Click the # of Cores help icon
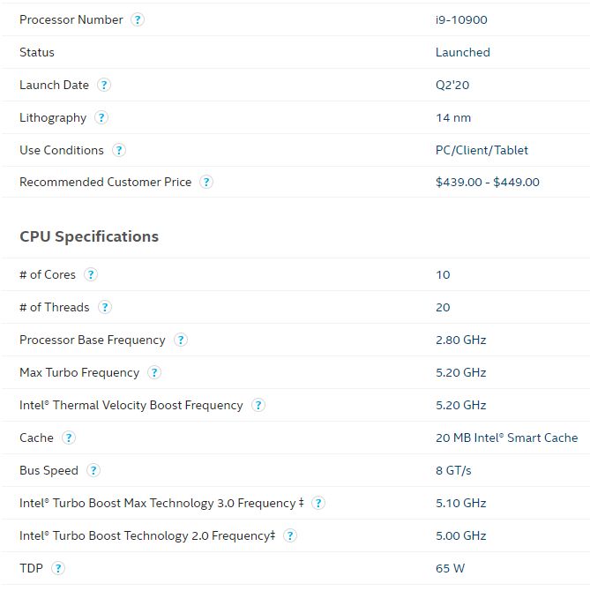590x591 pixels. click(x=91, y=274)
